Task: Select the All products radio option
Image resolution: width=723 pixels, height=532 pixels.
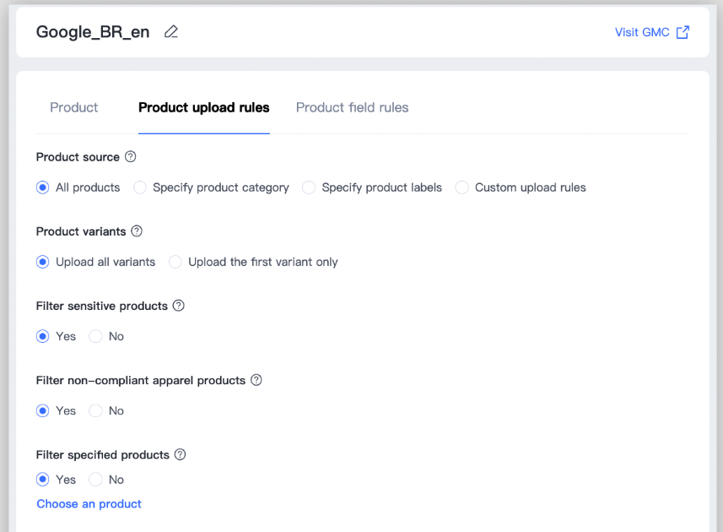Action: (x=43, y=187)
